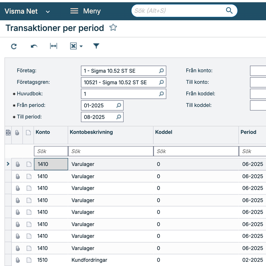Click the Kontobeskrivning Sök filter box
Image resolution: width=266 pixels, height=266 pixels.
(x=111, y=151)
